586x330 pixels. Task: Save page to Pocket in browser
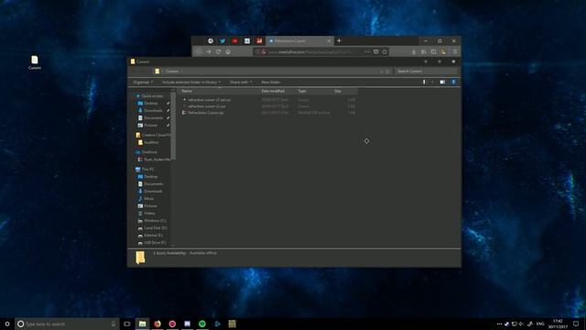click(x=376, y=51)
